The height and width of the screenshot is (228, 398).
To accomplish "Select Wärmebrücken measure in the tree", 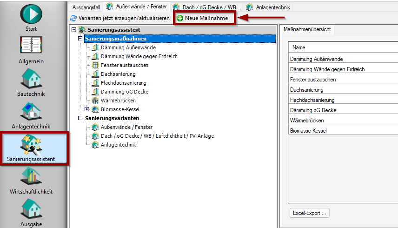I will (x=117, y=101).
